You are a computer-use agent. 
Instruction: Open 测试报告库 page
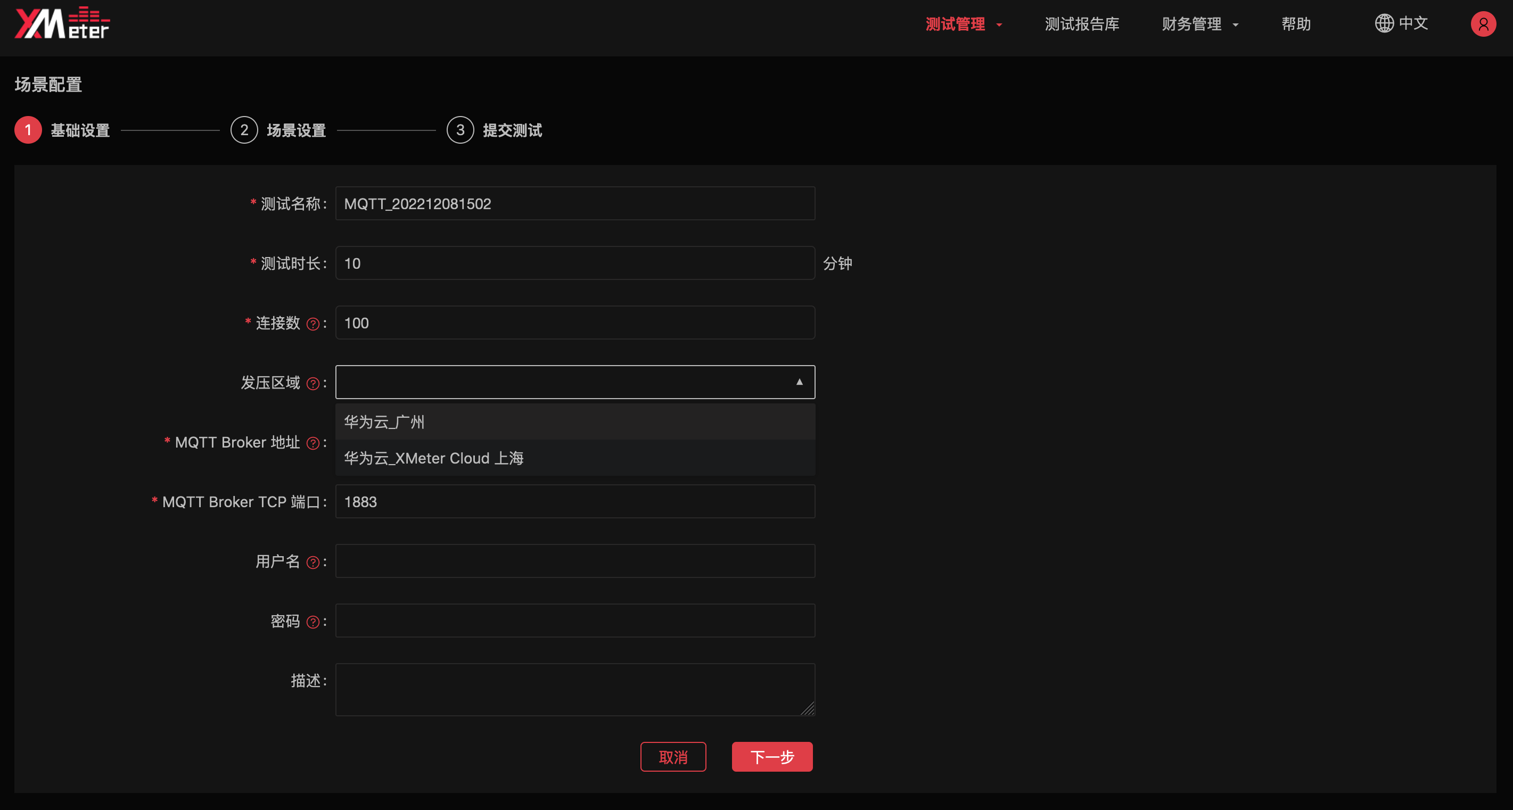[x=1081, y=24]
